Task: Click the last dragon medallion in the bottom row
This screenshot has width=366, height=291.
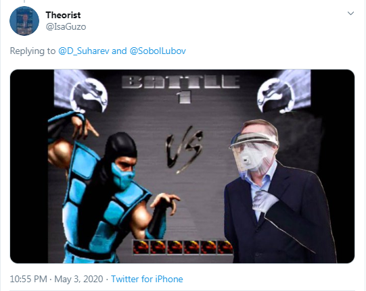Action: tap(225, 247)
